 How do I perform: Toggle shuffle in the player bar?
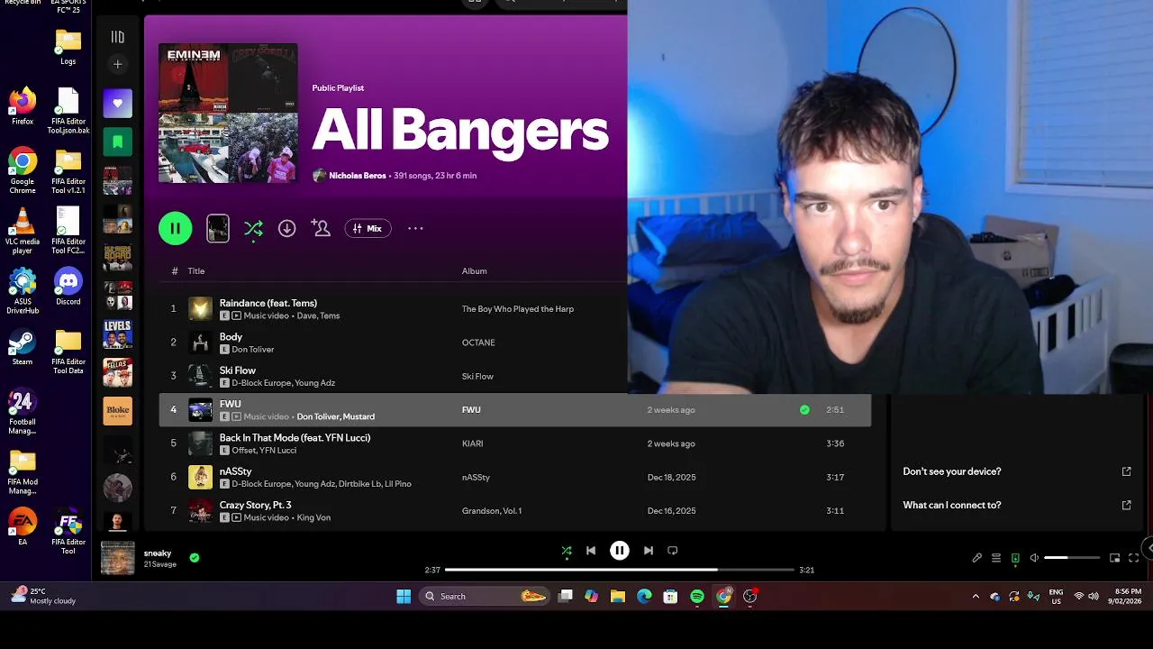tap(567, 551)
